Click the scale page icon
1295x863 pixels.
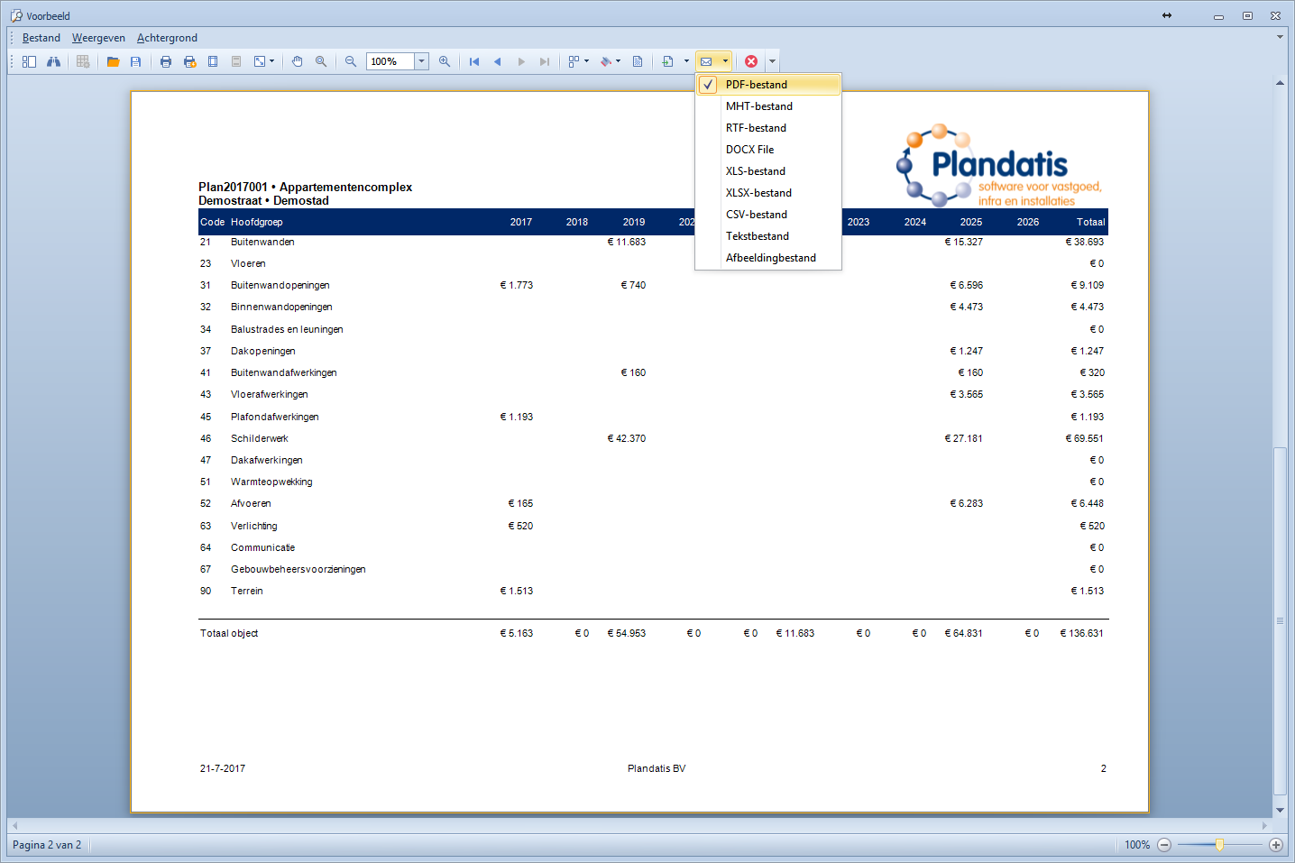point(260,61)
